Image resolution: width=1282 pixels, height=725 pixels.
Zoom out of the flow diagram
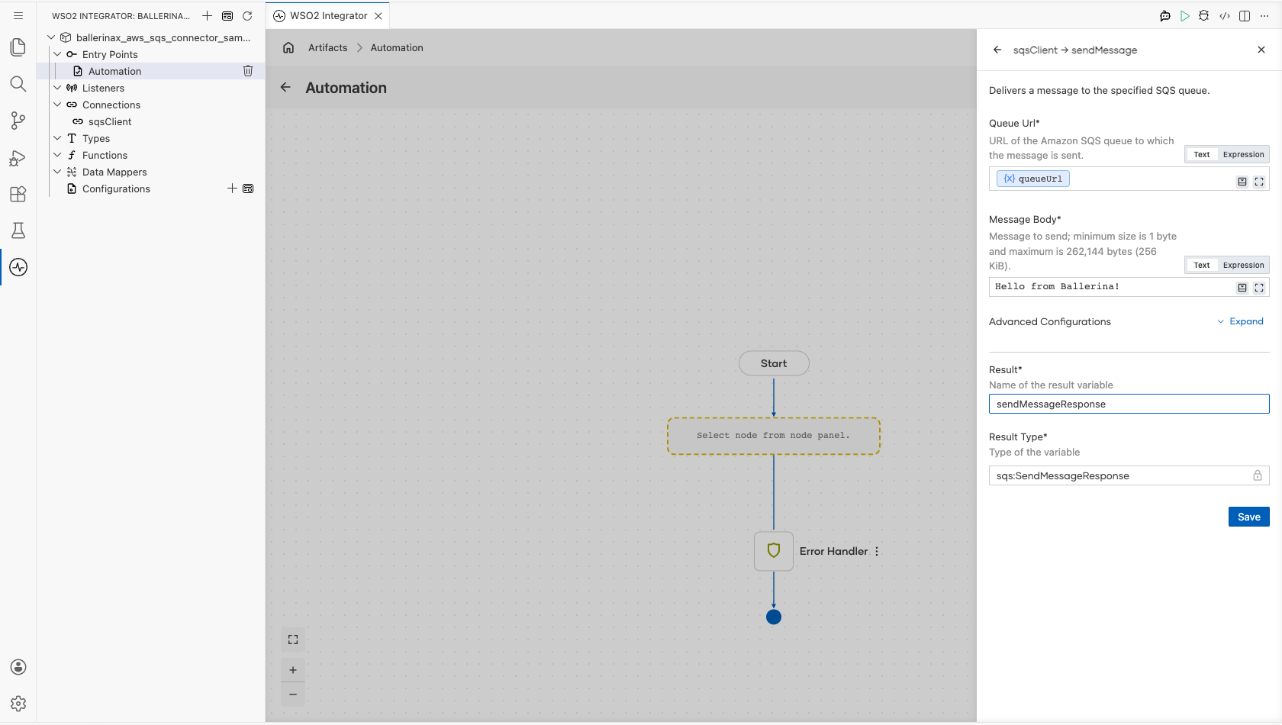click(293, 694)
